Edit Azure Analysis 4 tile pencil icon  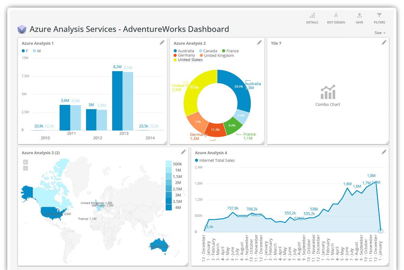pyautogui.click(x=384, y=152)
